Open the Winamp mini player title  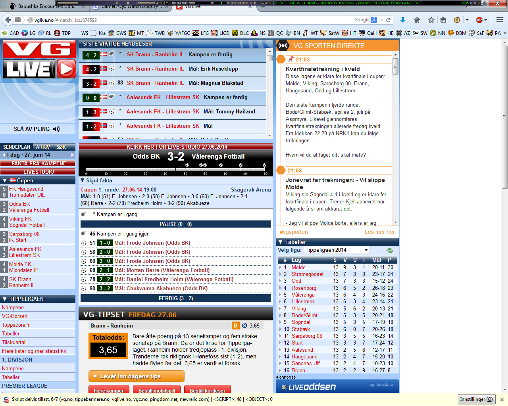pyautogui.click(x=179, y=3)
